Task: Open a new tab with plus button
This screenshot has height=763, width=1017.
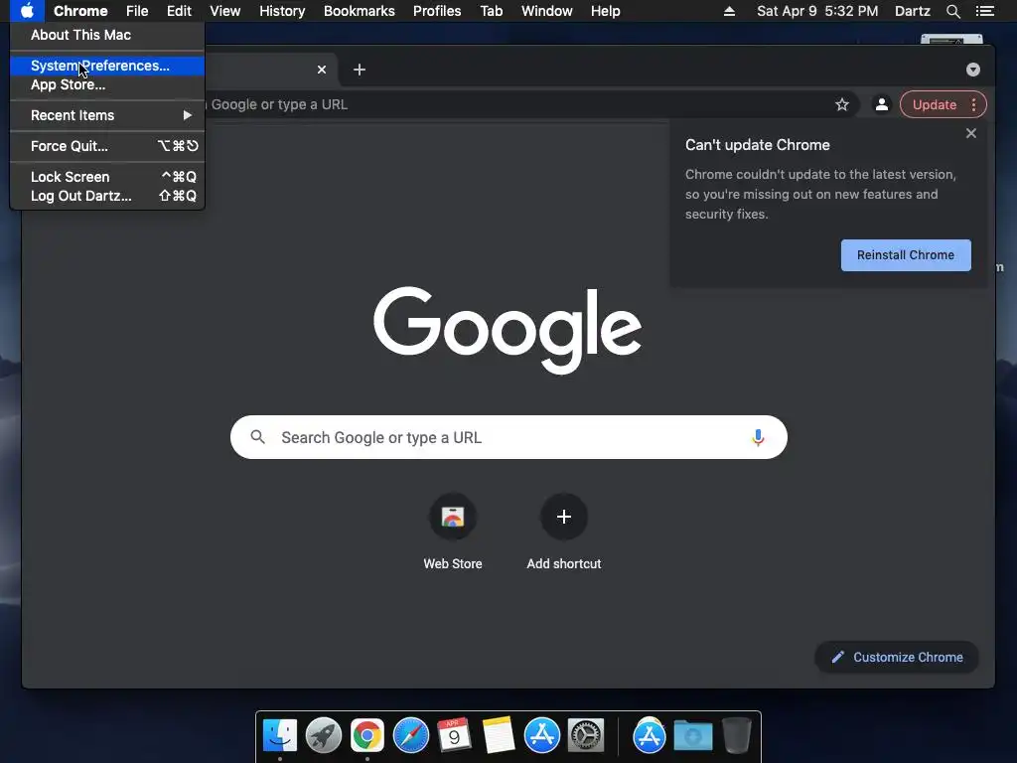Action: 360,70
